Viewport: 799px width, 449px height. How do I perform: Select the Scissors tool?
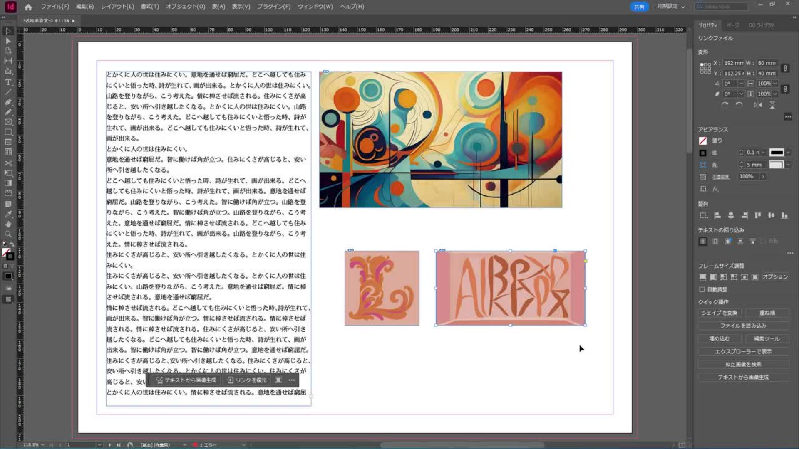8,163
